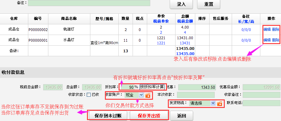The image size is (281, 121).
Task: Click 保存并出货 button
Action: pyautogui.click(x=149, y=116)
